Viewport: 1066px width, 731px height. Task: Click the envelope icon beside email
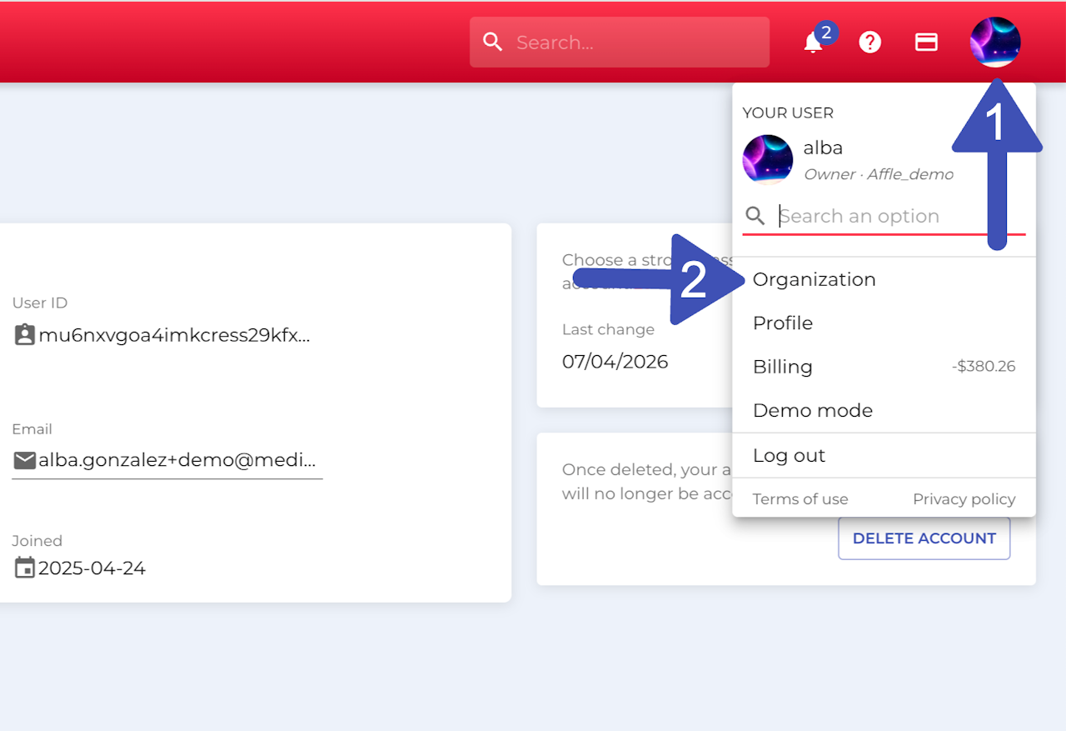(25, 460)
